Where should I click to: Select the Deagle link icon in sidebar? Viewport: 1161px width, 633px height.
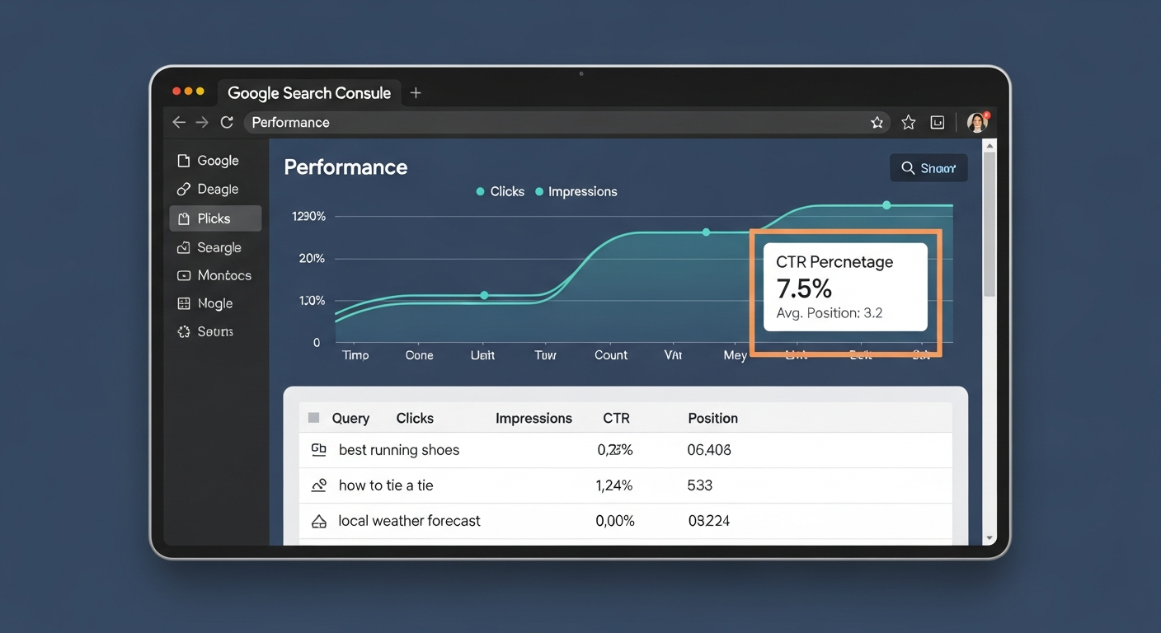(183, 189)
